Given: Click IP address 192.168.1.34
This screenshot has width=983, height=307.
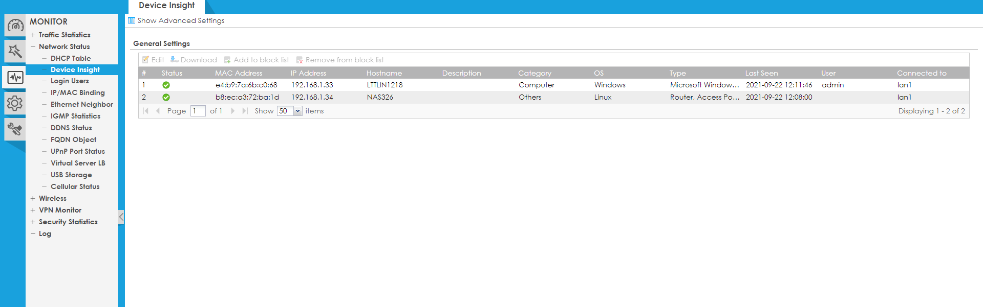Looking at the screenshot, I should 312,97.
